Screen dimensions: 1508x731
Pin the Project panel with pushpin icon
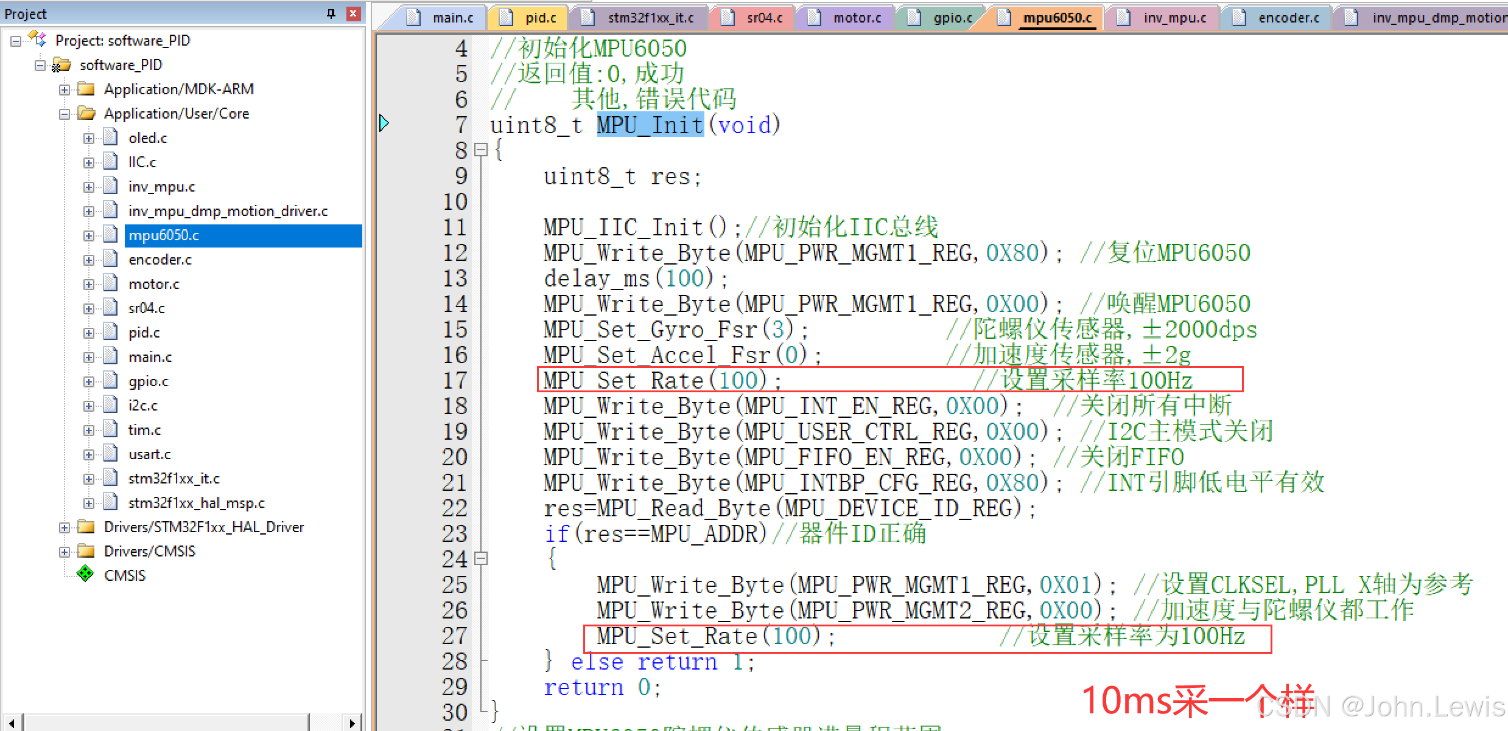tap(331, 13)
